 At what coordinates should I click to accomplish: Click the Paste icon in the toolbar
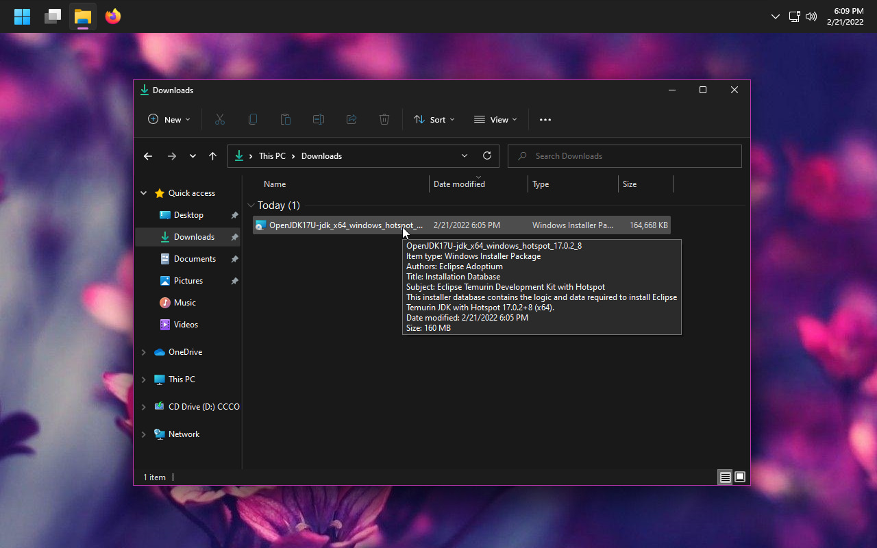click(286, 119)
